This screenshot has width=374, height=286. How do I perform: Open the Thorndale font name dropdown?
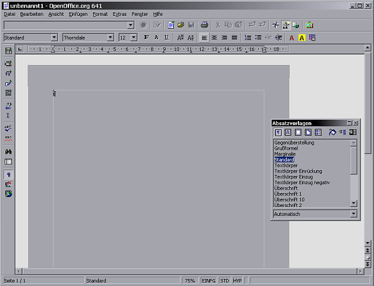coord(110,37)
